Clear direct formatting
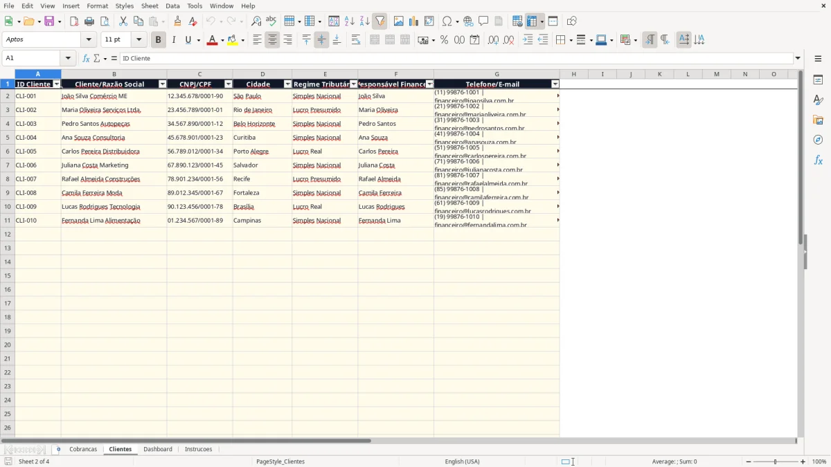Viewport: 831px width, 467px height. 193,21
